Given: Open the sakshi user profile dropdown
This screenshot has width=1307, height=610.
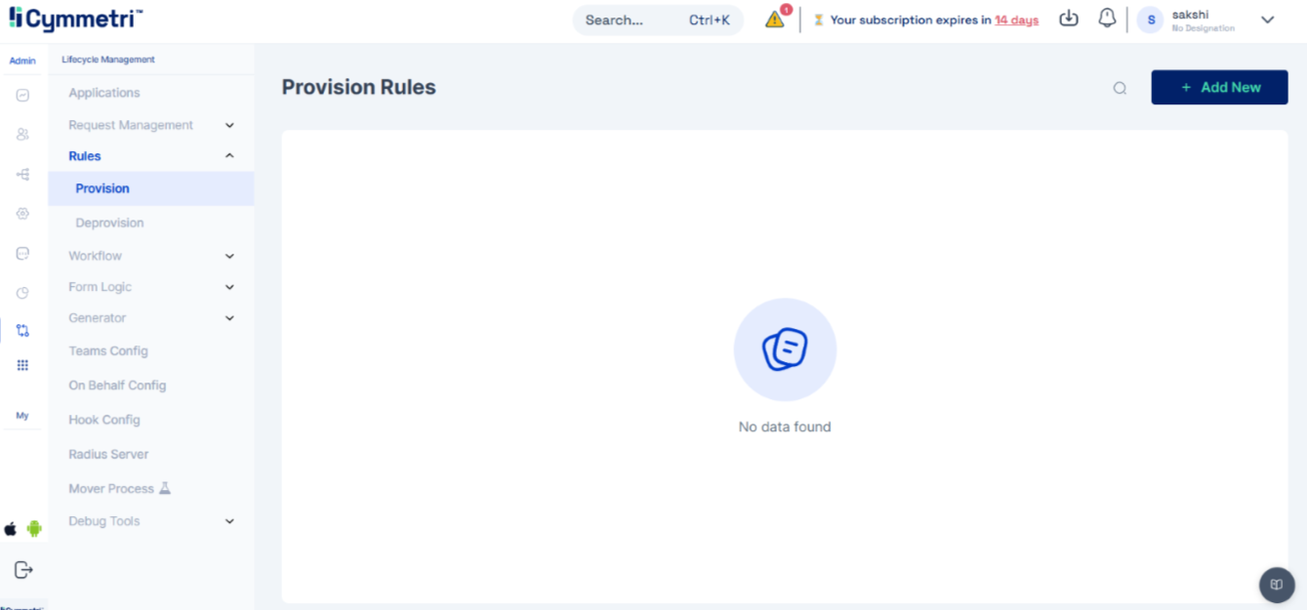Looking at the screenshot, I should coord(1267,20).
